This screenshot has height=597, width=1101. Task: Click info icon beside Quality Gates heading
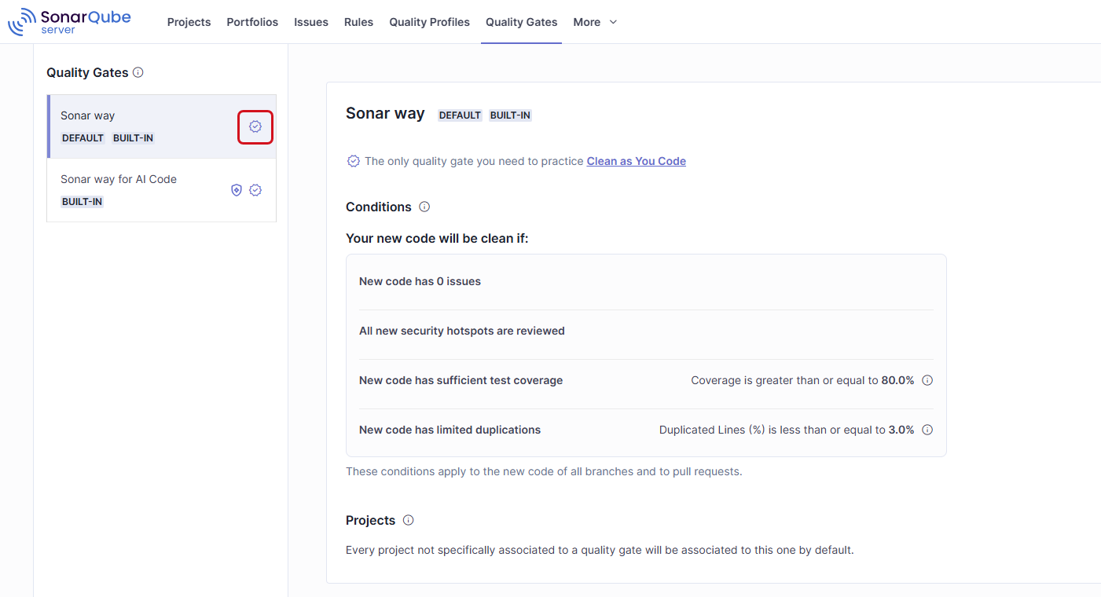[x=138, y=72]
